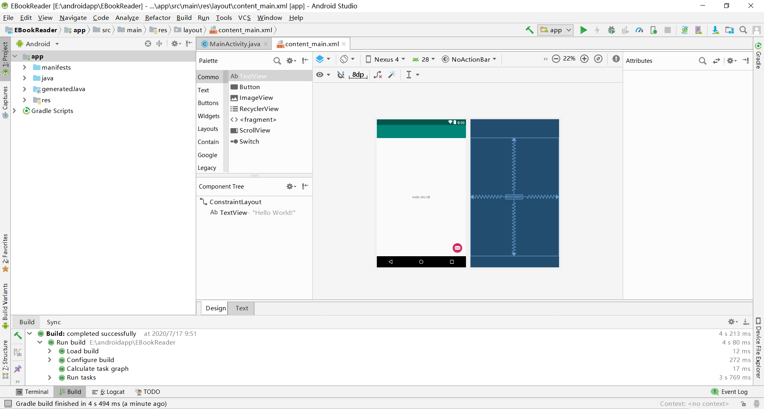Open app run configuration dropdown
Screen dimensions: 764x409
555,30
